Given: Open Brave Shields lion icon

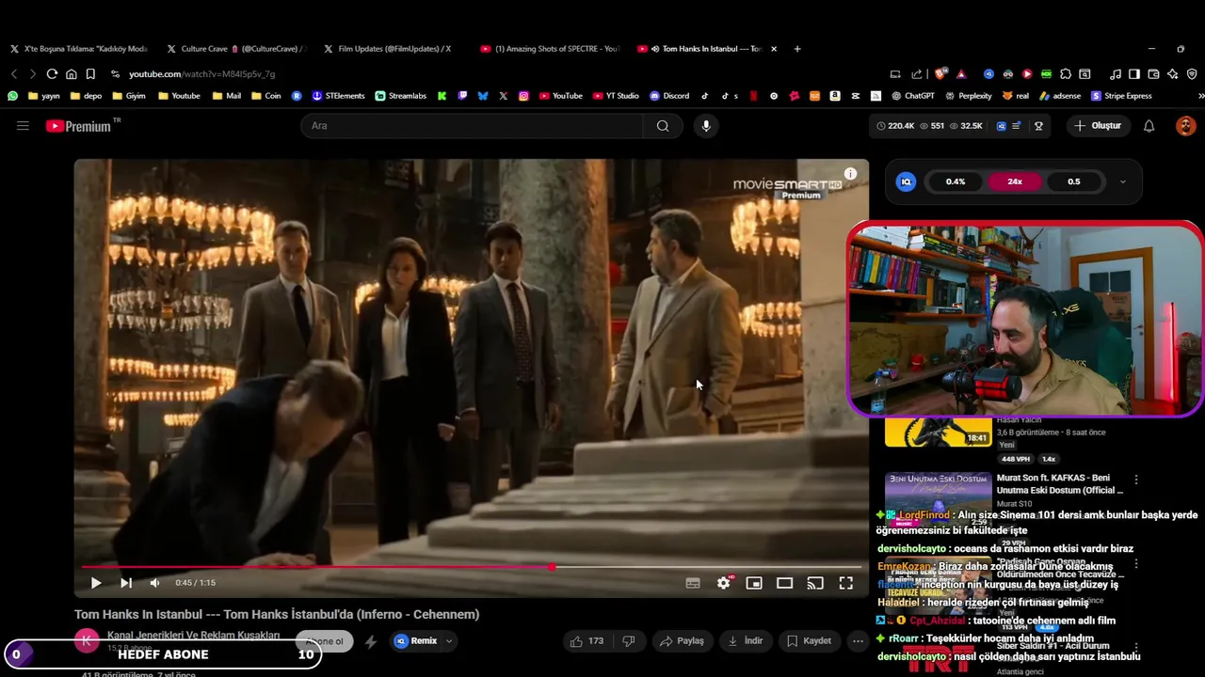Looking at the screenshot, I should click(940, 73).
